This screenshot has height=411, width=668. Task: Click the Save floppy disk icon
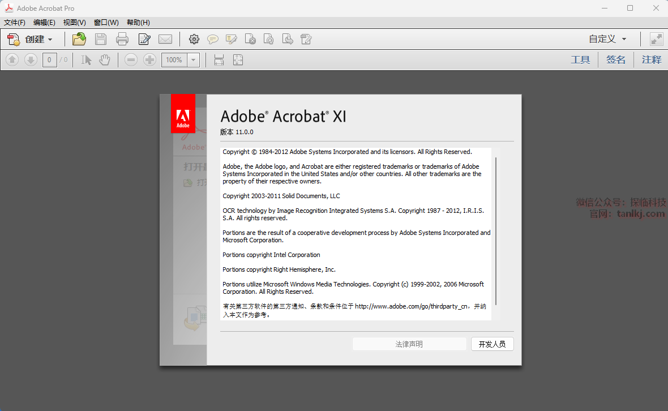[x=101, y=39]
